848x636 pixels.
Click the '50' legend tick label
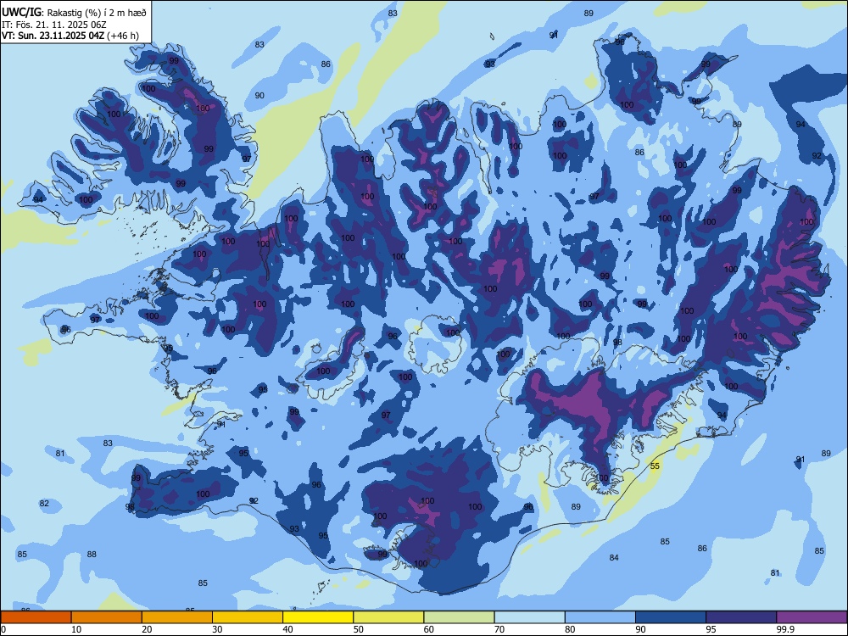[x=359, y=629]
